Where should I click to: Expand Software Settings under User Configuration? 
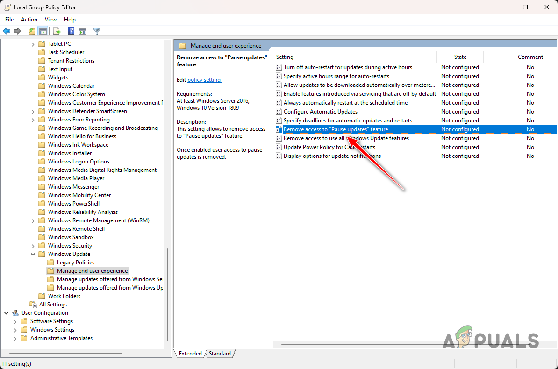point(15,322)
